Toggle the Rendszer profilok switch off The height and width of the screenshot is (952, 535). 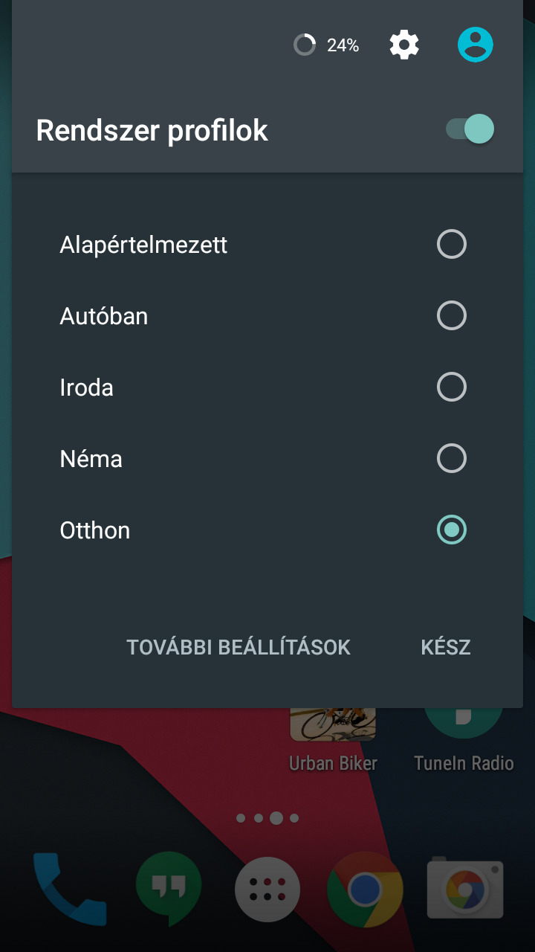[470, 129]
